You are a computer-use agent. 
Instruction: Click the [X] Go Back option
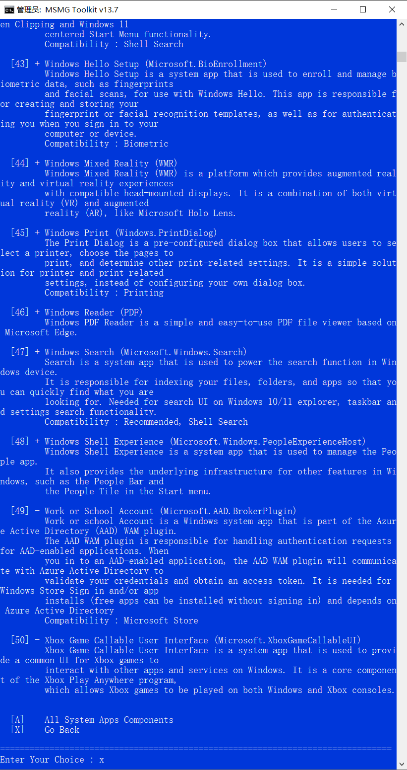point(45,730)
